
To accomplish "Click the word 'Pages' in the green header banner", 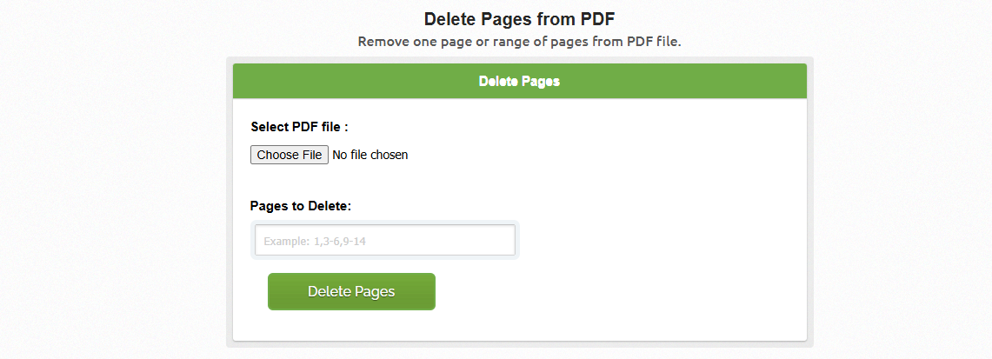I will [542, 82].
